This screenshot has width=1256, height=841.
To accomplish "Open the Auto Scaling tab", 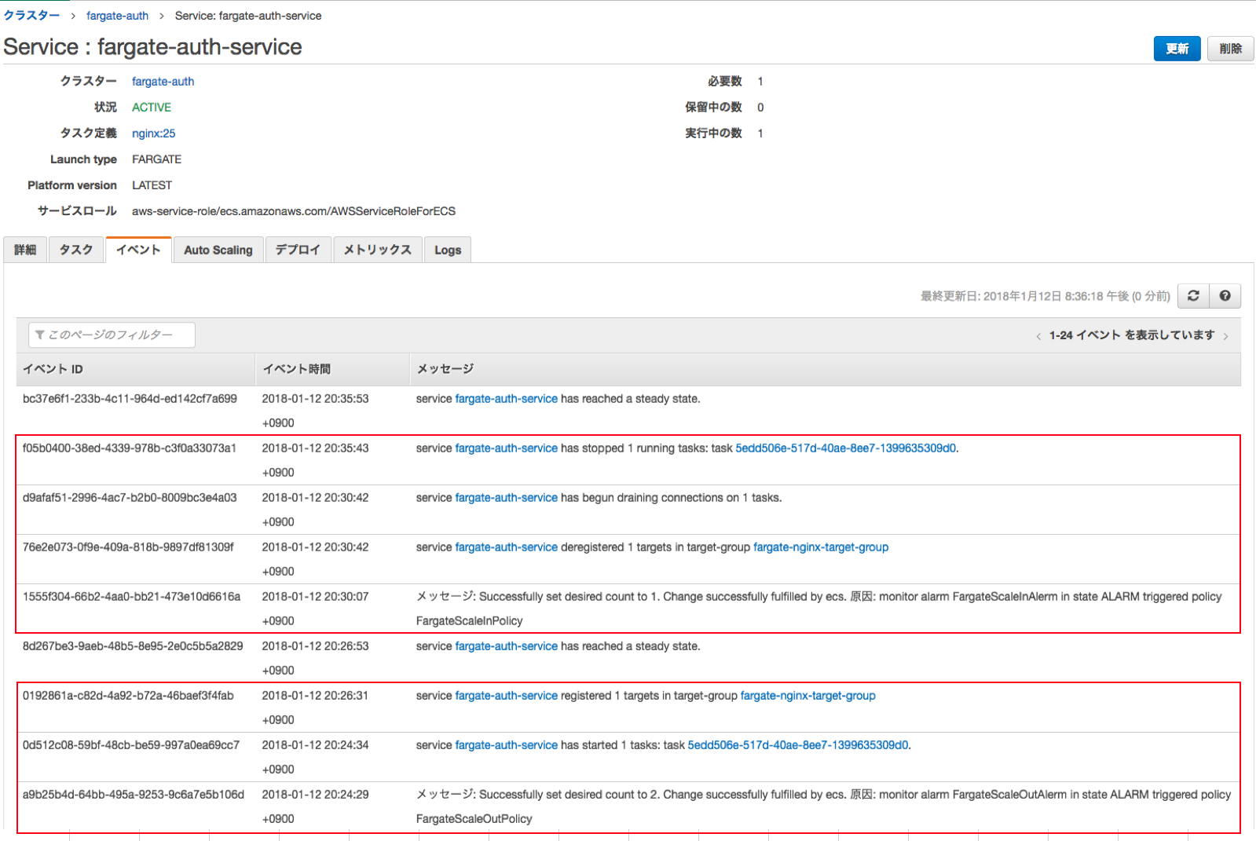I will (x=218, y=250).
